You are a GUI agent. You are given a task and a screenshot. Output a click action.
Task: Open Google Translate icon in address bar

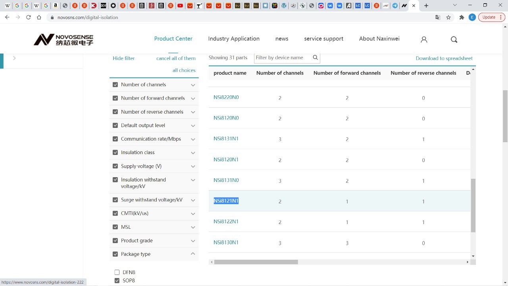tap(438, 17)
